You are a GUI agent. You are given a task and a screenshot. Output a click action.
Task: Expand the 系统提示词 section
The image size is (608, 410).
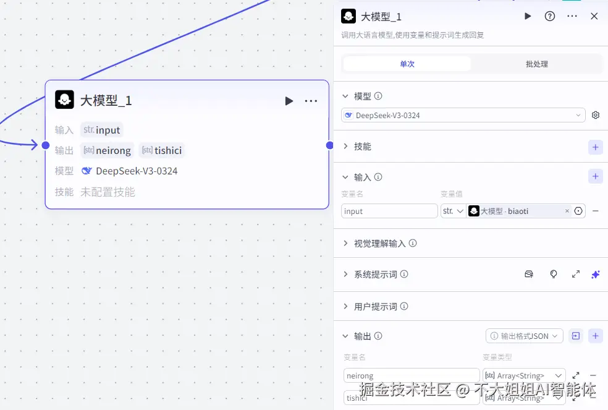point(345,275)
